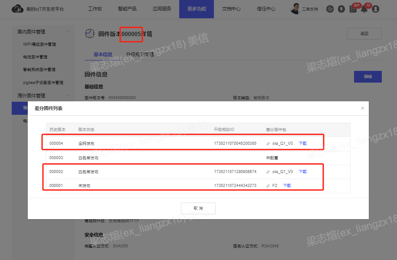This screenshot has width=397, height=260.
Task: Download the F2 package for version 000001
Action: pos(287,185)
